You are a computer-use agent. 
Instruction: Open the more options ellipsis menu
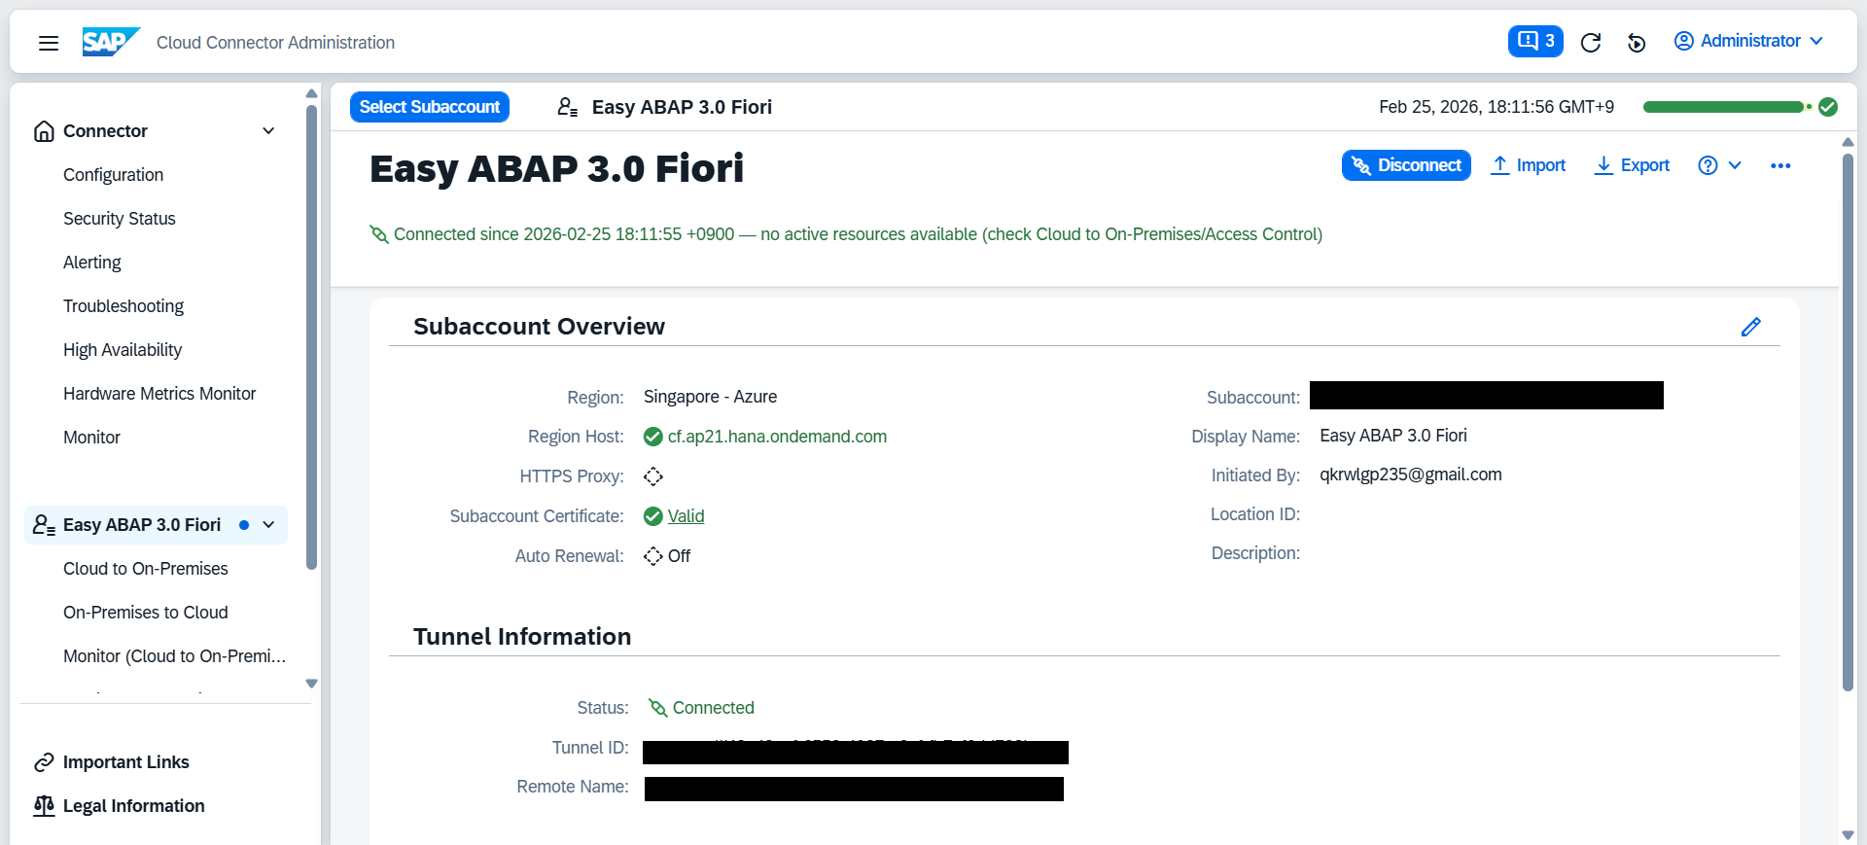coord(1780,165)
